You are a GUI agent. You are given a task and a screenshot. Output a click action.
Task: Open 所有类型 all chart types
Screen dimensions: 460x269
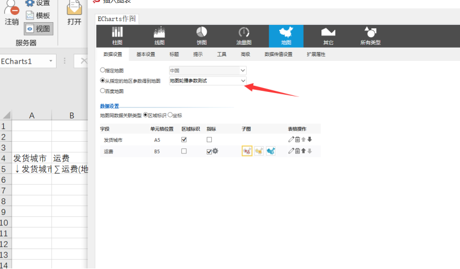[370, 36]
